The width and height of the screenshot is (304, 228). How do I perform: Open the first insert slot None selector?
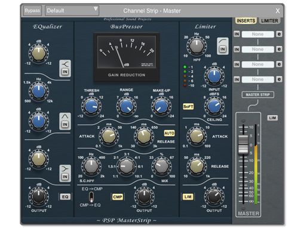(258, 34)
